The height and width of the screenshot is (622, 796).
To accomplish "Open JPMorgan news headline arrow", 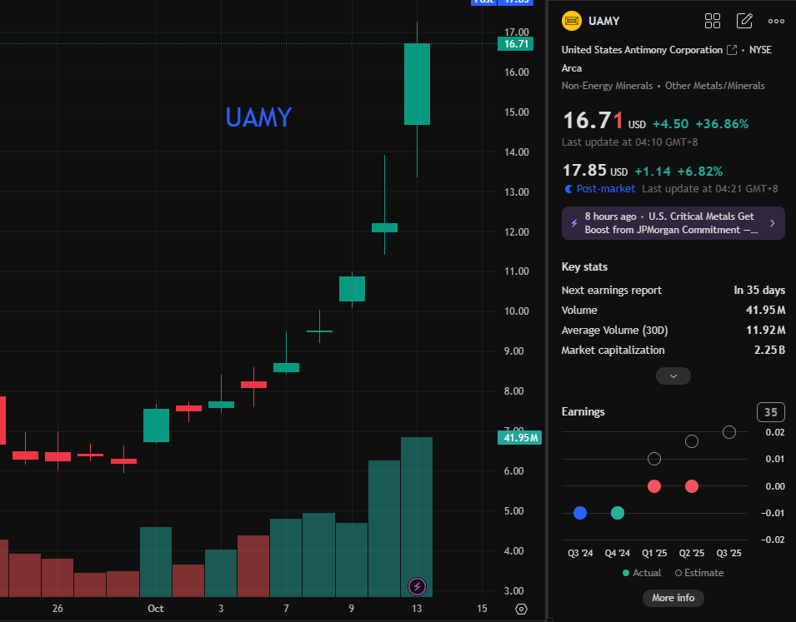I will coord(772,223).
